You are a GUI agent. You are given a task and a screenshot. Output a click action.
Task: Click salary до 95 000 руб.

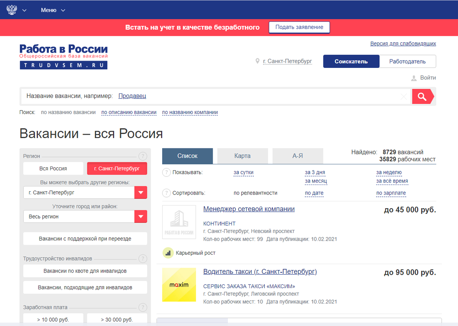(x=410, y=273)
